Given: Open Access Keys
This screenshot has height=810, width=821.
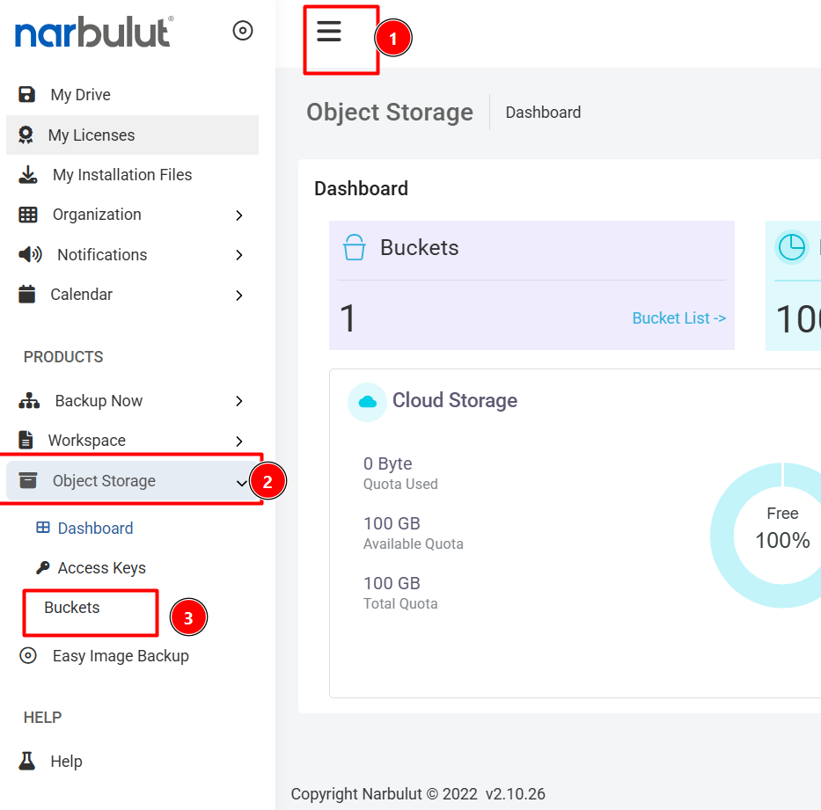Looking at the screenshot, I should 101,568.
